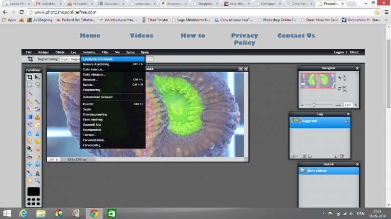The width and height of the screenshot is (391, 219).
Task: Click the delete layer trash icon
Action: [342, 156]
